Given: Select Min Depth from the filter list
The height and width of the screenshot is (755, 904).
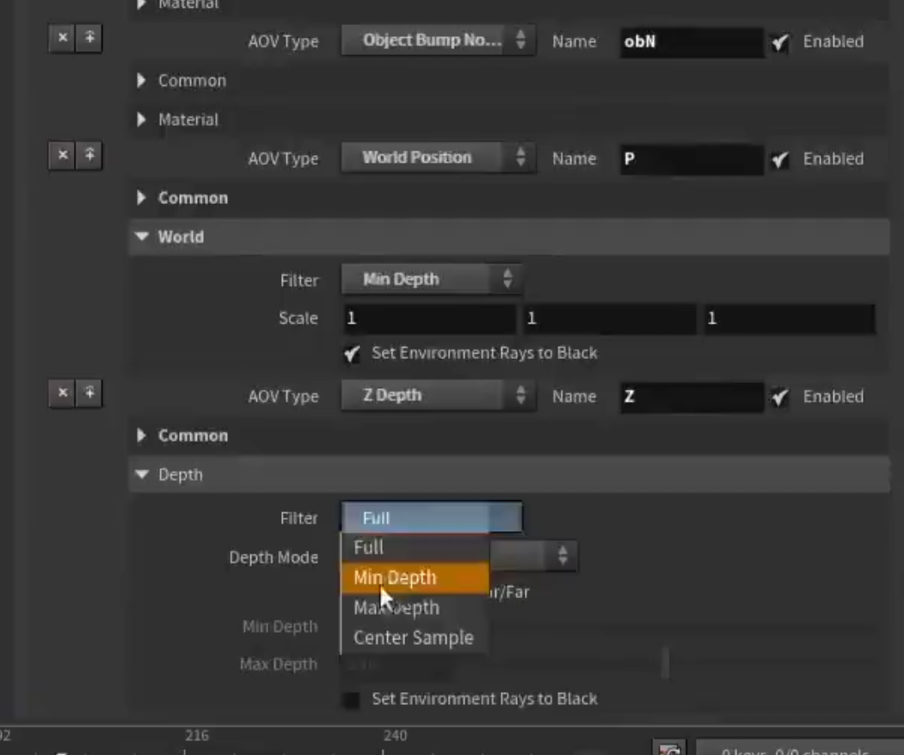Looking at the screenshot, I should 415,578.
